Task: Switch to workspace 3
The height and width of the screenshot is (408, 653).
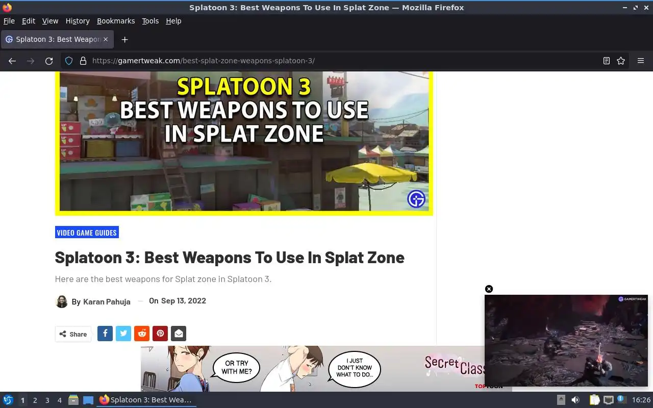Action: [47, 400]
